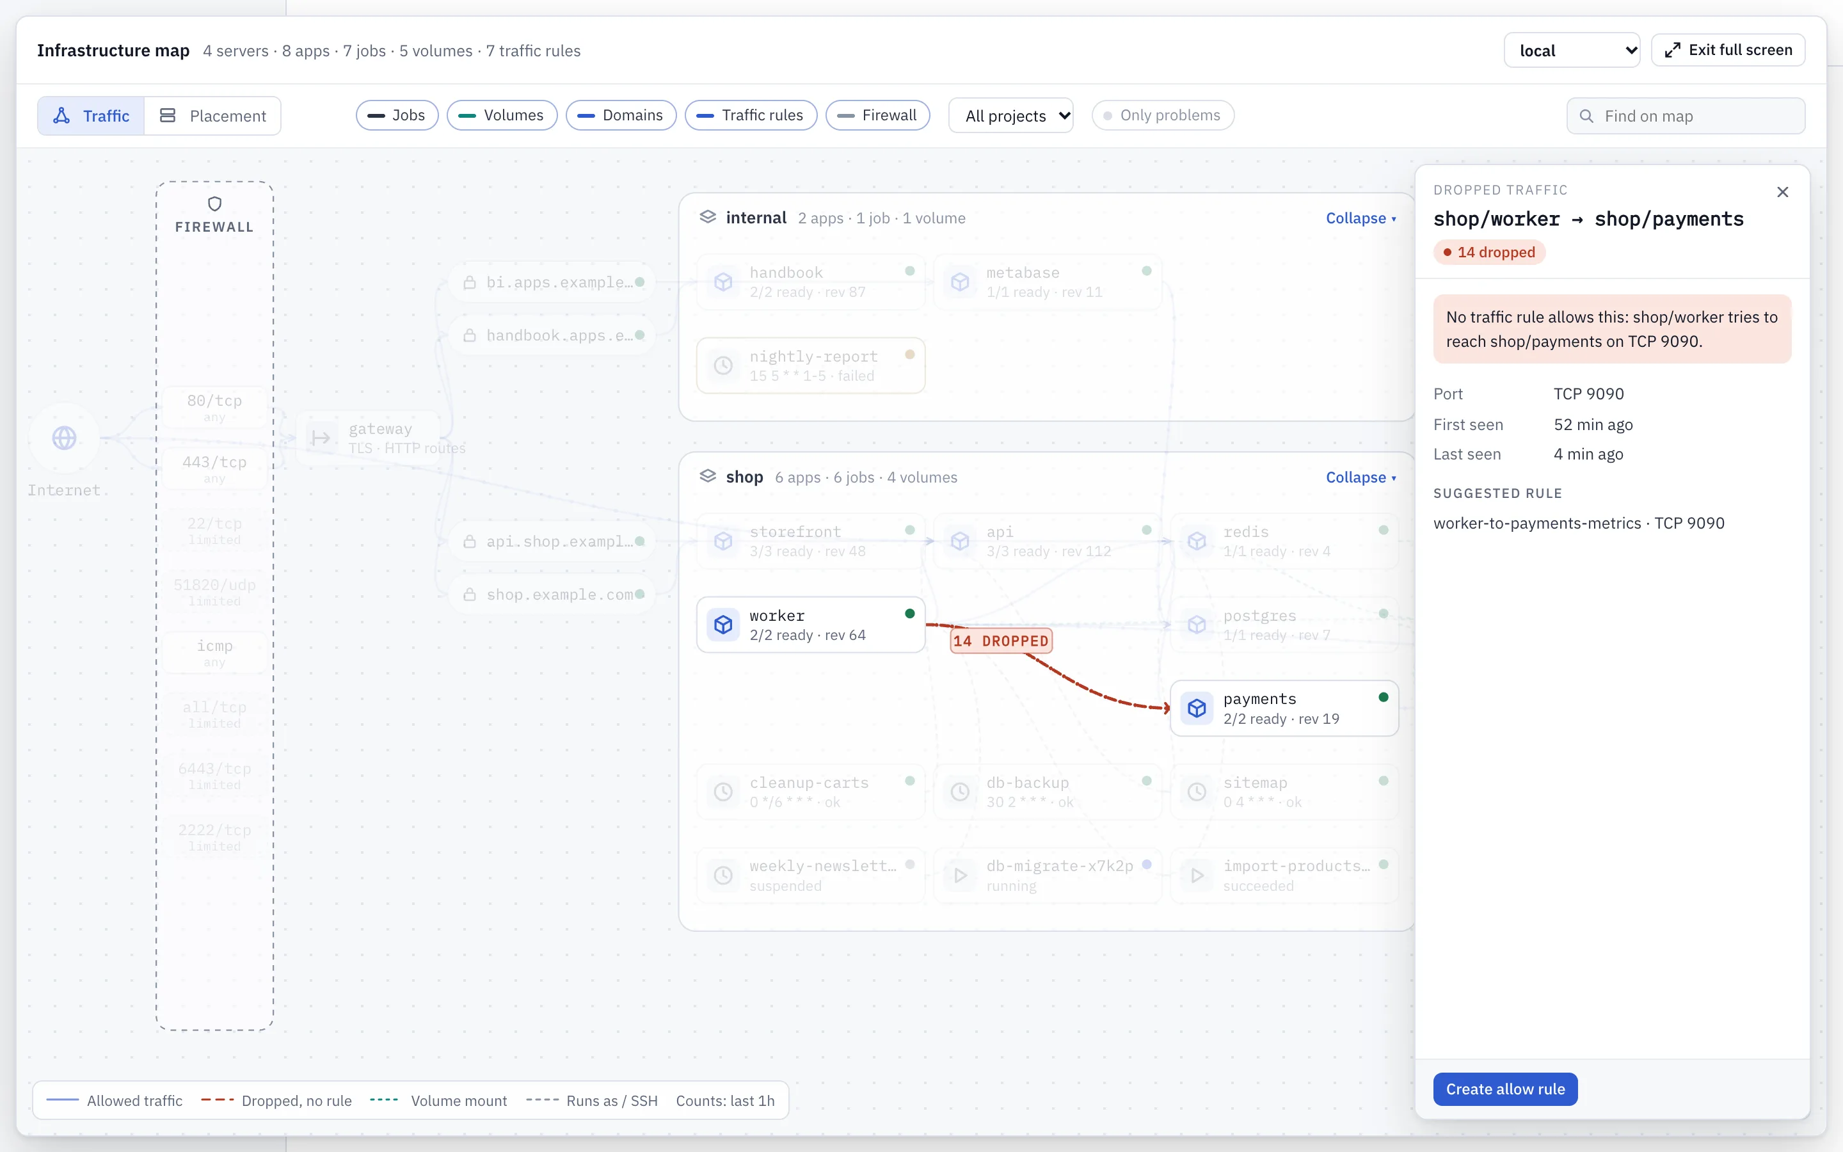Click the redis app cube icon
The height and width of the screenshot is (1152, 1843).
1197,541
